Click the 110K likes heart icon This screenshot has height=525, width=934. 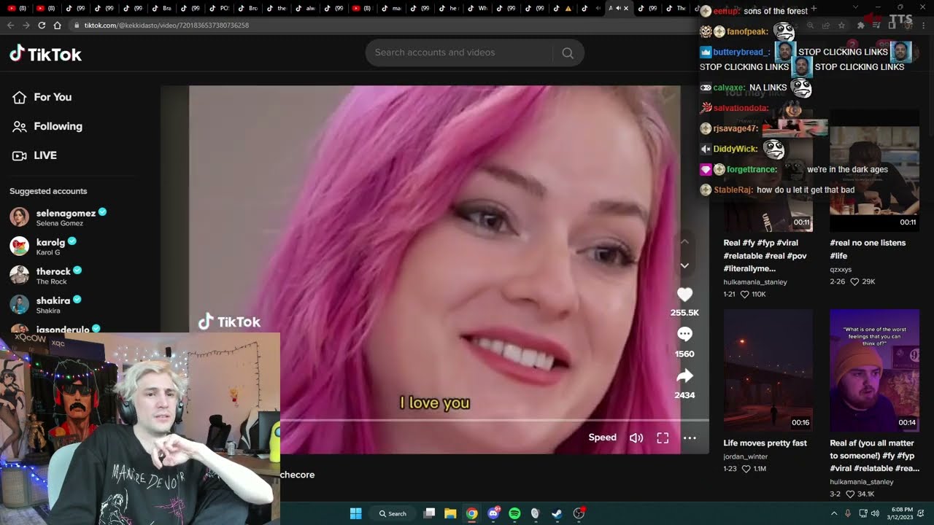[745, 294]
